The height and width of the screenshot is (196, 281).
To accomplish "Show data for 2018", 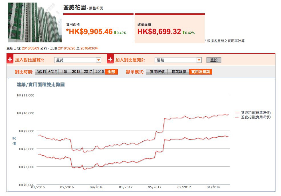I will click(76, 72).
